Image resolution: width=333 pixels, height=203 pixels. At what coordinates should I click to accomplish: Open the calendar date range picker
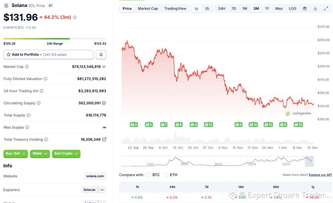coord(304,8)
